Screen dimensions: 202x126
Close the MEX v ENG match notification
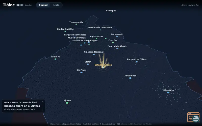[x=42, y=102]
